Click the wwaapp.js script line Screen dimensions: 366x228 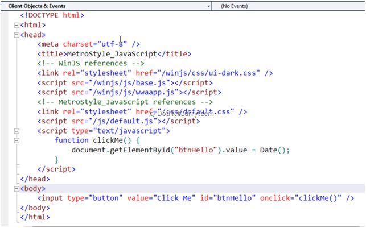tap(129, 92)
